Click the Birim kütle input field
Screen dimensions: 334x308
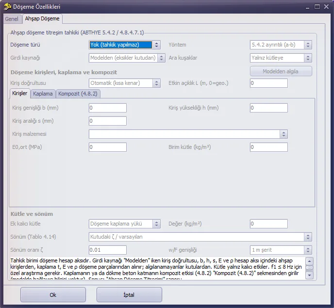pyautogui.click(x=269, y=147)
